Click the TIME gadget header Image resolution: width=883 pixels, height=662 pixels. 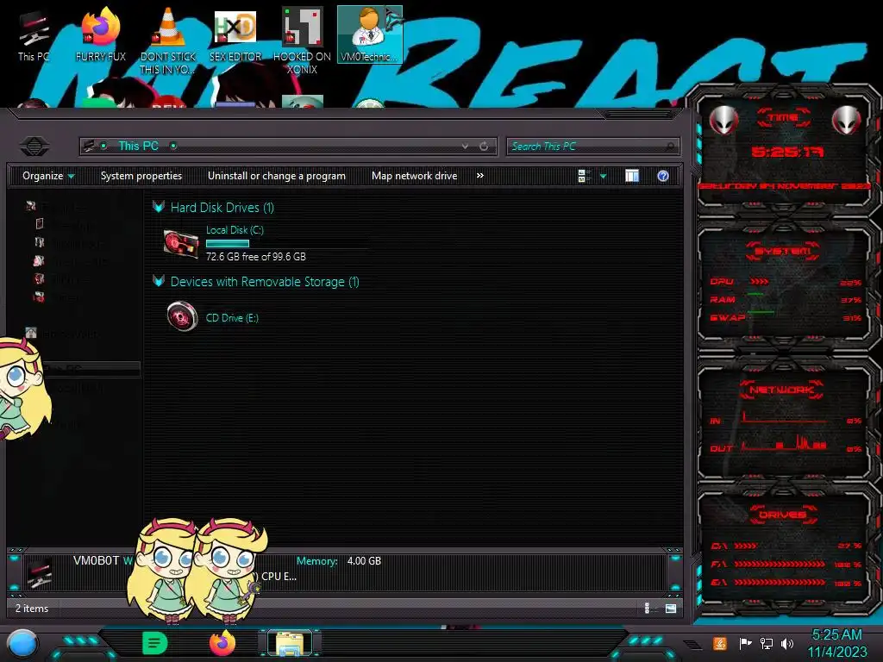tap(783, 117)
